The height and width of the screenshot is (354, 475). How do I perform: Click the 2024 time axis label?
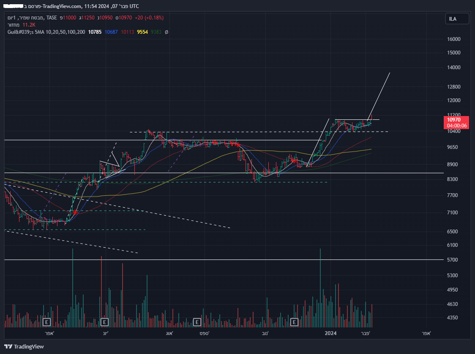330,333
